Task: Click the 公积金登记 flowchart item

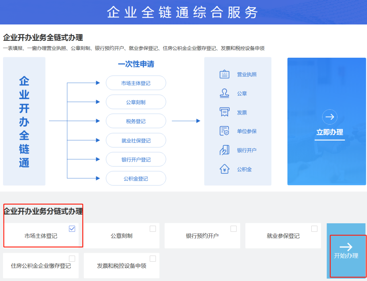Action: coord(136,179)
